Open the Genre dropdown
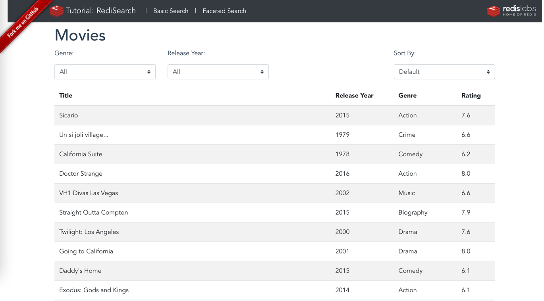This screenshot has width=544, height=301. (105, 72)
